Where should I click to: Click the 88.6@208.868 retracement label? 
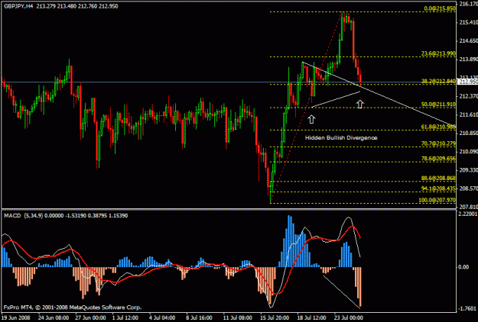[438, 179]
